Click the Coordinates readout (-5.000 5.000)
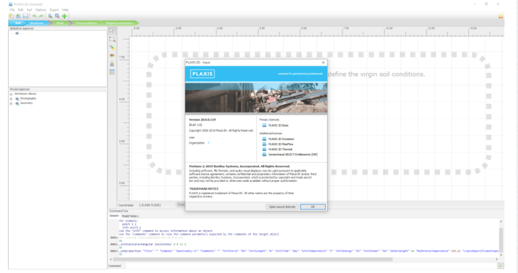Viewport: 518px width, 273px height. pyautogui.click(x=150, y=205)
